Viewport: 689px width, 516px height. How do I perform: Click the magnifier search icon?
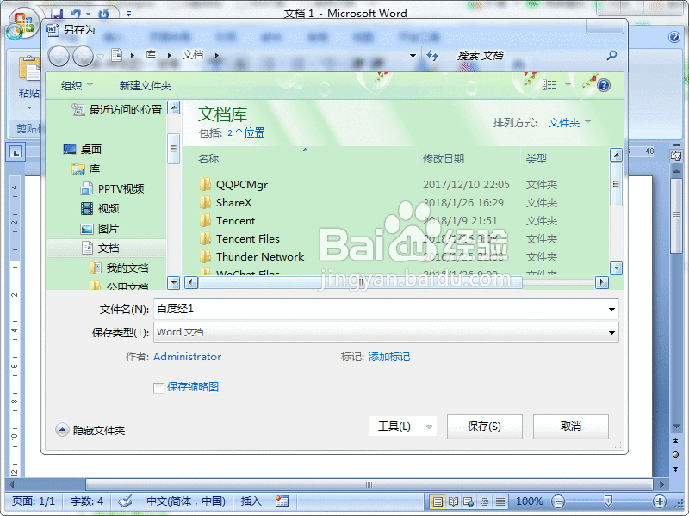pos(611,55)
